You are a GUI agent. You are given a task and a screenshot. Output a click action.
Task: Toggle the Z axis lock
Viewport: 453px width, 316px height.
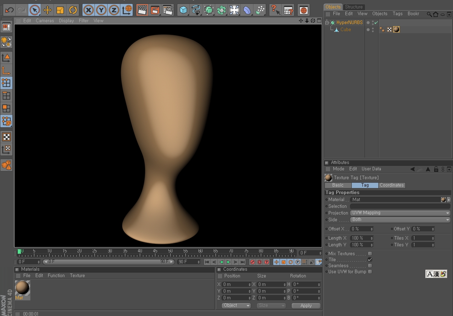(x=114, y=10)
